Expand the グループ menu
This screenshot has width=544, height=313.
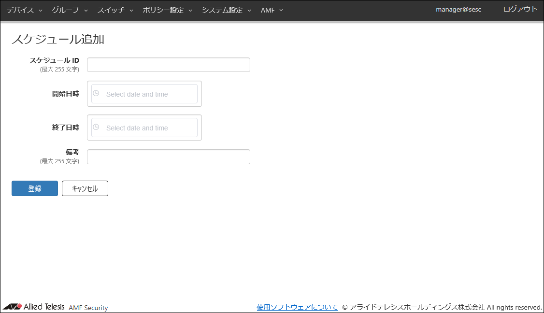point(70,10)
